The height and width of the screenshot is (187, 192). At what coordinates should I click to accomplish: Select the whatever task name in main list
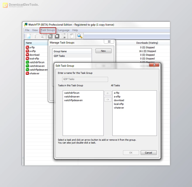tap(34, 74)
